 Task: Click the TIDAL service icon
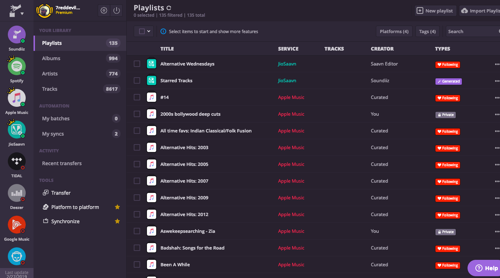16,161
